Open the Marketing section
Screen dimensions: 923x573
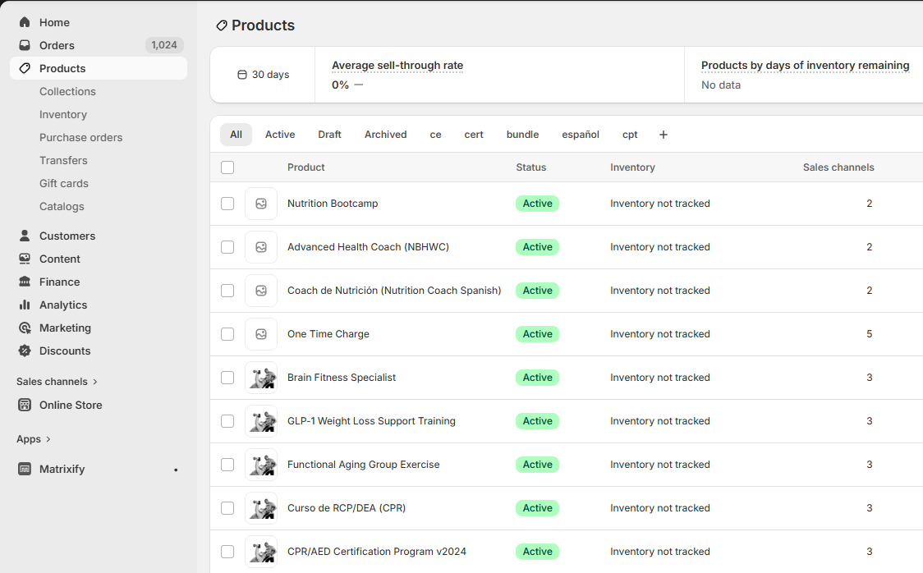click(x=64, y=328)
